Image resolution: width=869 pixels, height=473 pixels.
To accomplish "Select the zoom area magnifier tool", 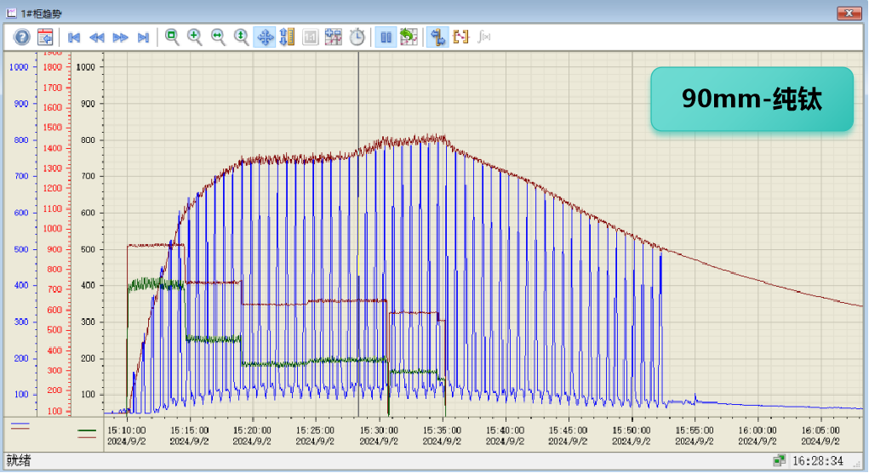I will coord(172,37).
